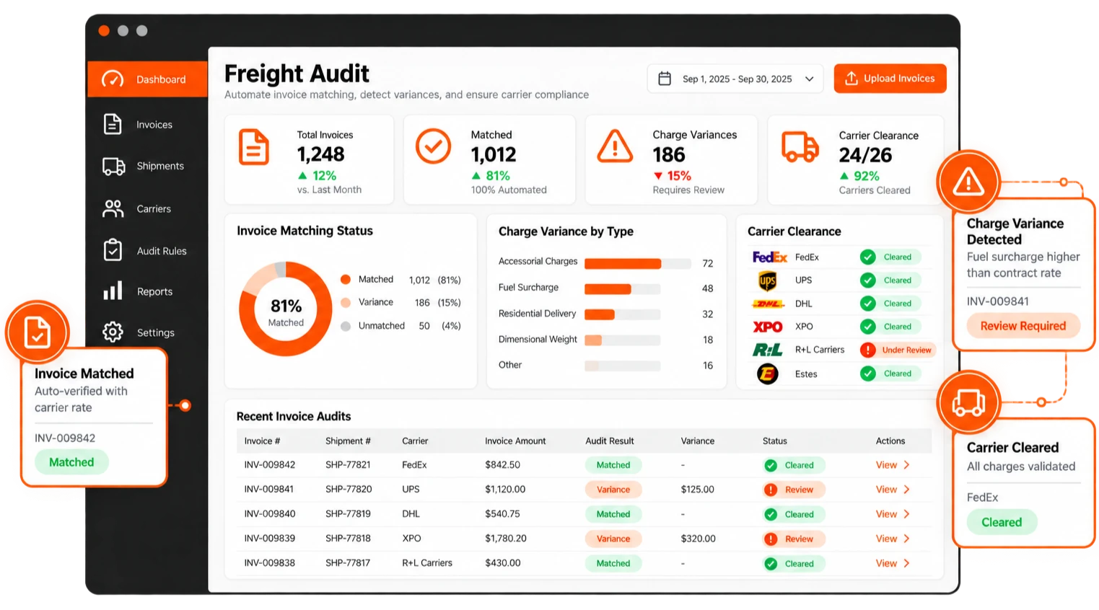Image resolution: width=1099 pixels, height=610 pixels.
Task: Expand INV-009839 row via View chevron
Action: click(906, 539)
